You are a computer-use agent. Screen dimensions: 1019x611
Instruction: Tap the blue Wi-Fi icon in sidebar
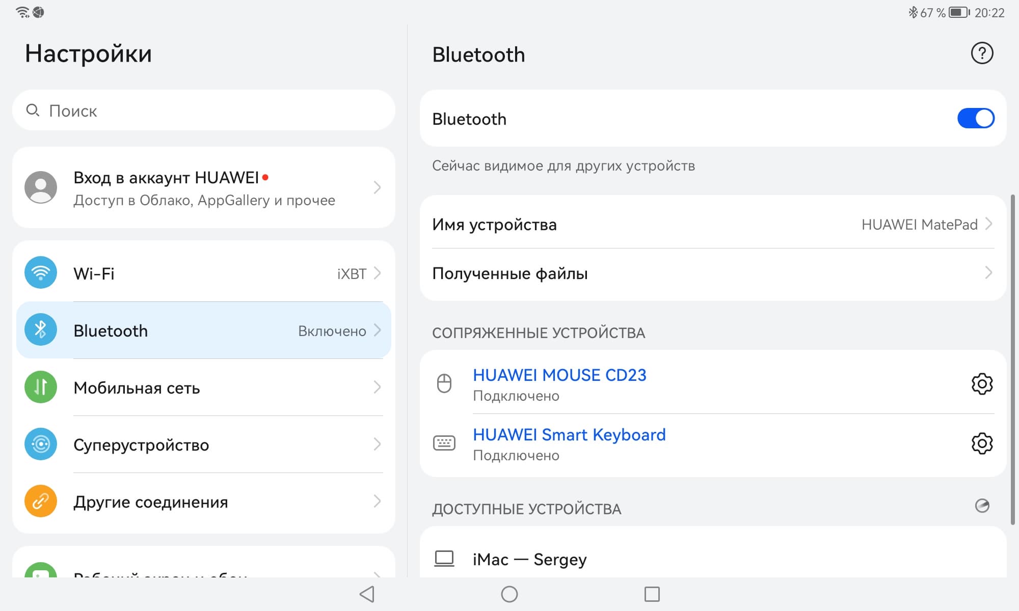[41, 273]
